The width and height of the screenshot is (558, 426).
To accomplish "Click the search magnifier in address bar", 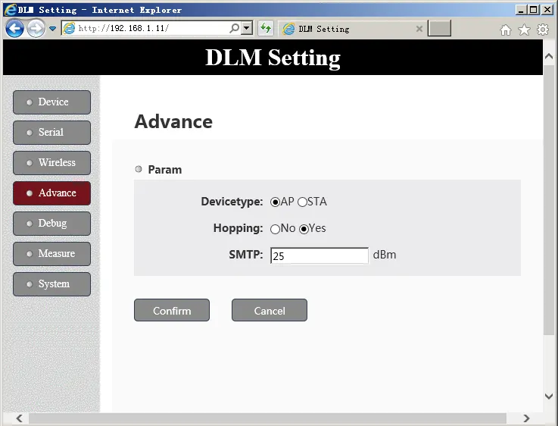I will pyautogui.click(x=235, y=29).
